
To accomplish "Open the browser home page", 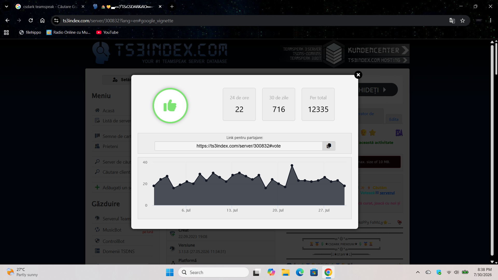I will tap(42, 20).
